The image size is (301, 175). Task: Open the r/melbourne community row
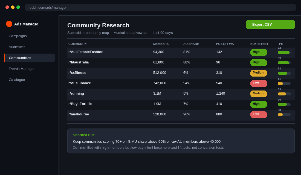pyautogui.click(x=181, y=115)
